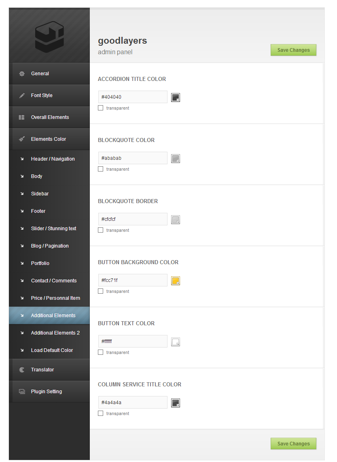Click the layout icon beside Overall Elements
The image size is (337, 462).
tap(22, 117)
